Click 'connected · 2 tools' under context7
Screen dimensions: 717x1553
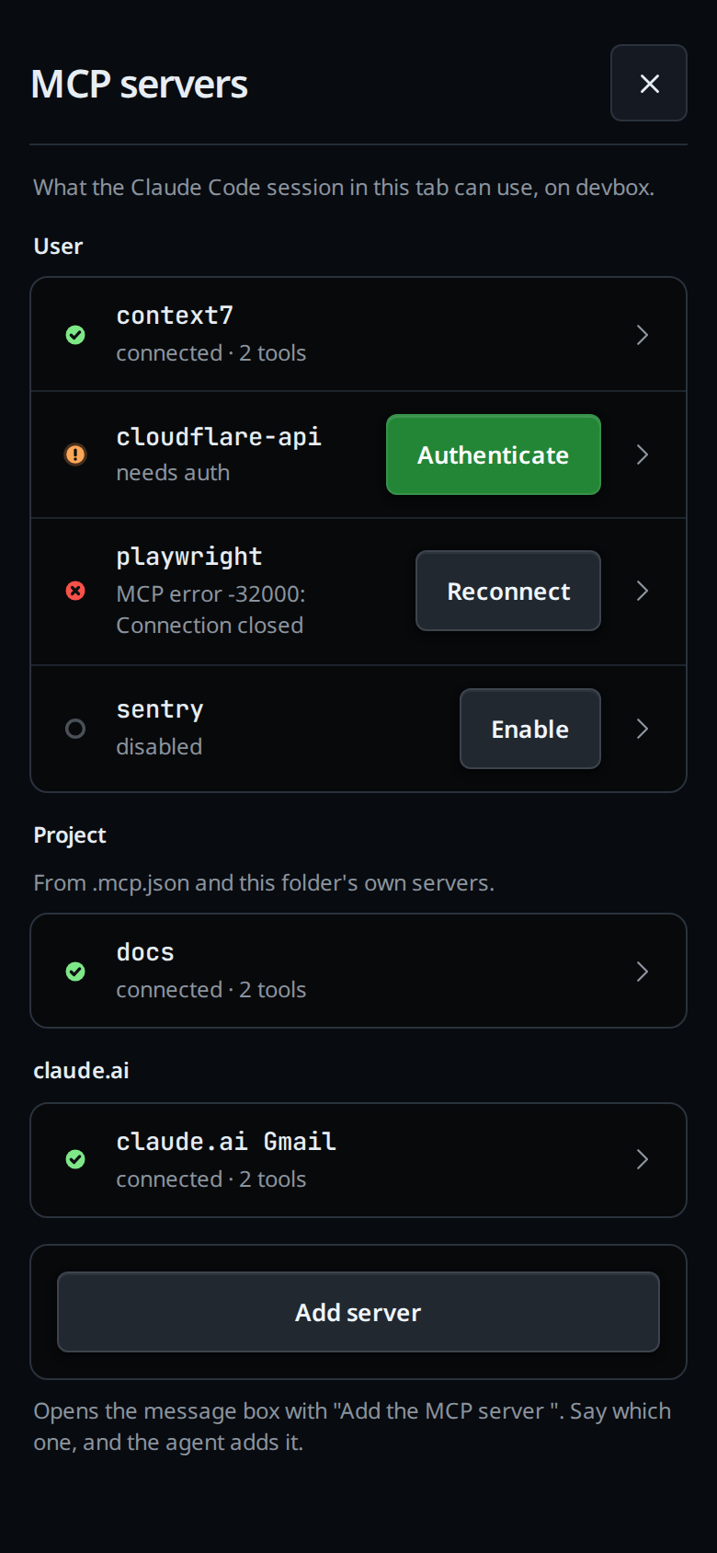click(x=211, y=353)
